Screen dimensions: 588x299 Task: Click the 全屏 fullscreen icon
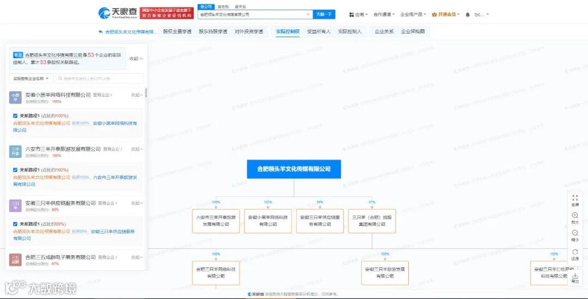[575, 197]
